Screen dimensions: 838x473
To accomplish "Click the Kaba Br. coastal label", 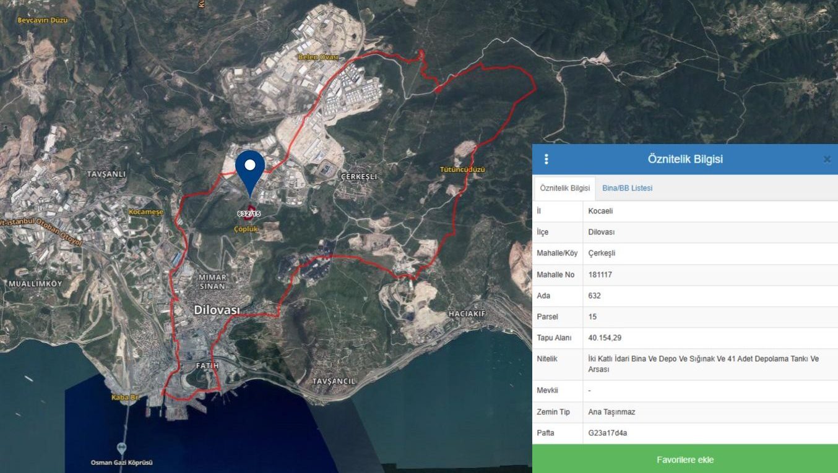I will (x=124, y=397).
